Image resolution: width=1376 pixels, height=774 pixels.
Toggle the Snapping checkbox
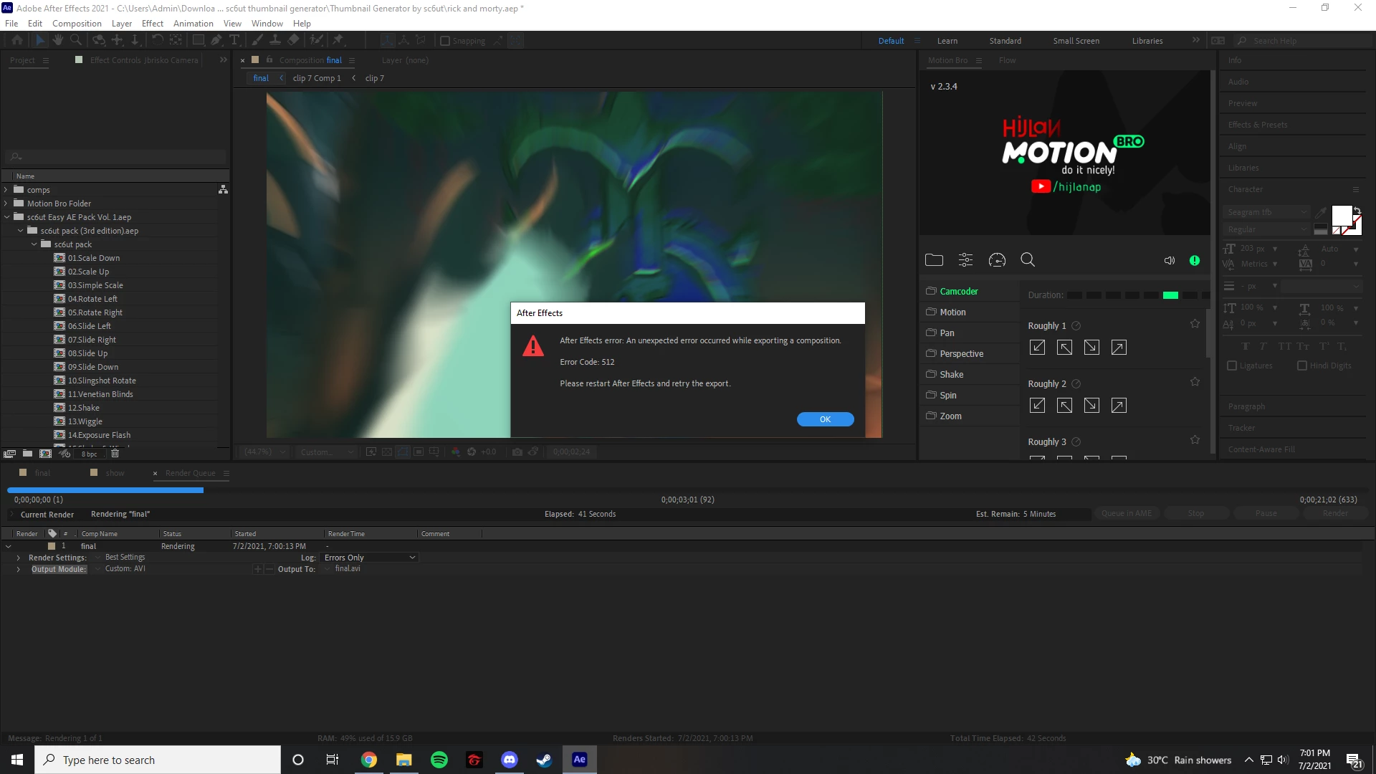(445, 41)
